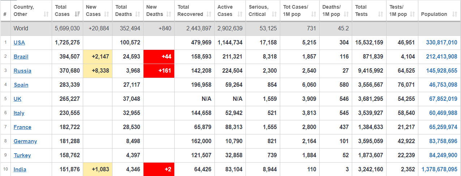Sort by Total Recovered arrows

(209, 14)
